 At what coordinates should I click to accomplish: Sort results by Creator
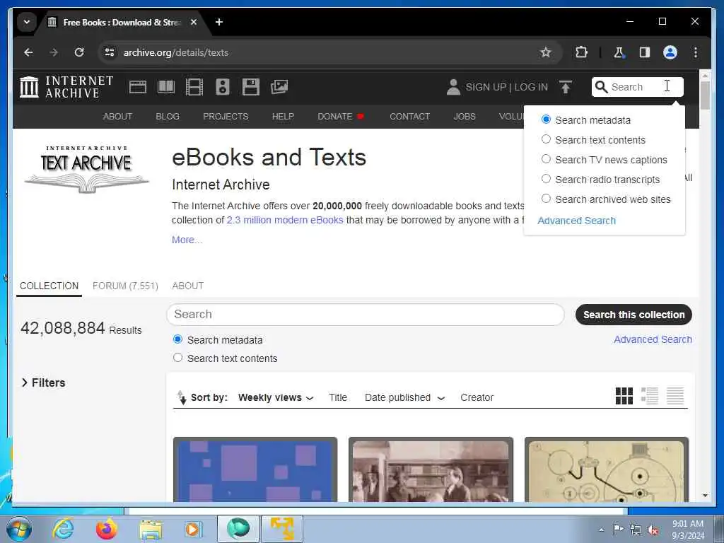click(x=477, y=397)
